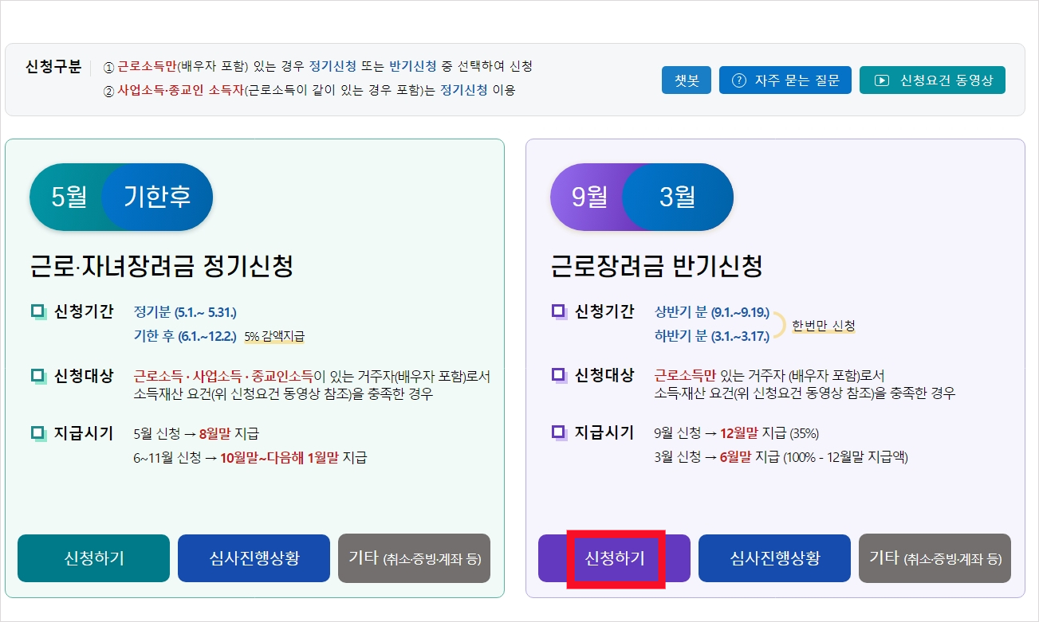The width and height of the screenshot is (1039, 622).
Task: Click 신청하기 under 근로·자녀장려금 정기신청
Action: point(93,558)
